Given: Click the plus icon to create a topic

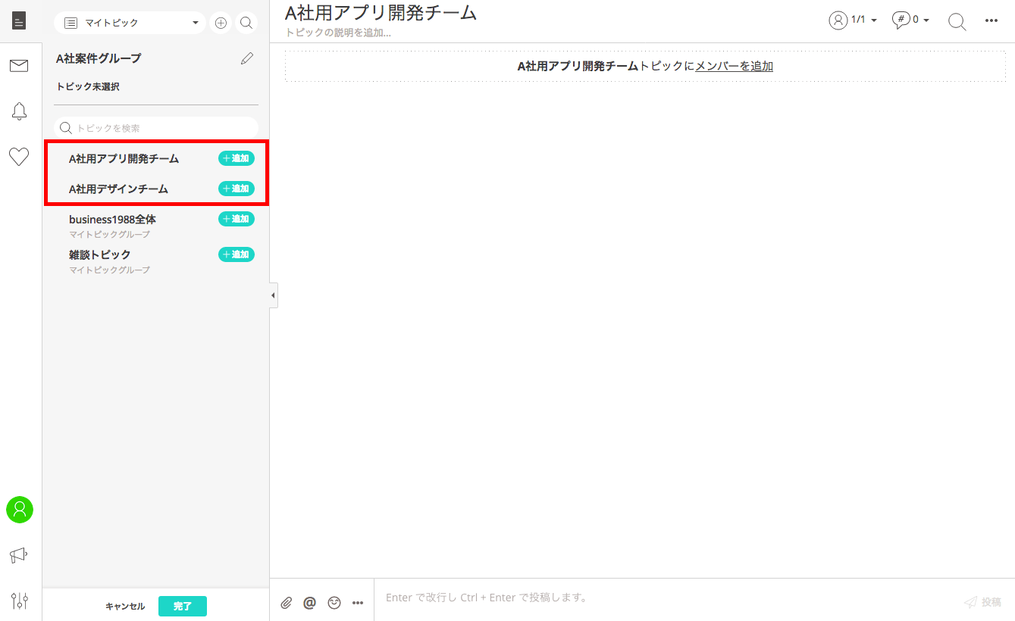Looking at the screenshot, I should click(x=221, y=23).
